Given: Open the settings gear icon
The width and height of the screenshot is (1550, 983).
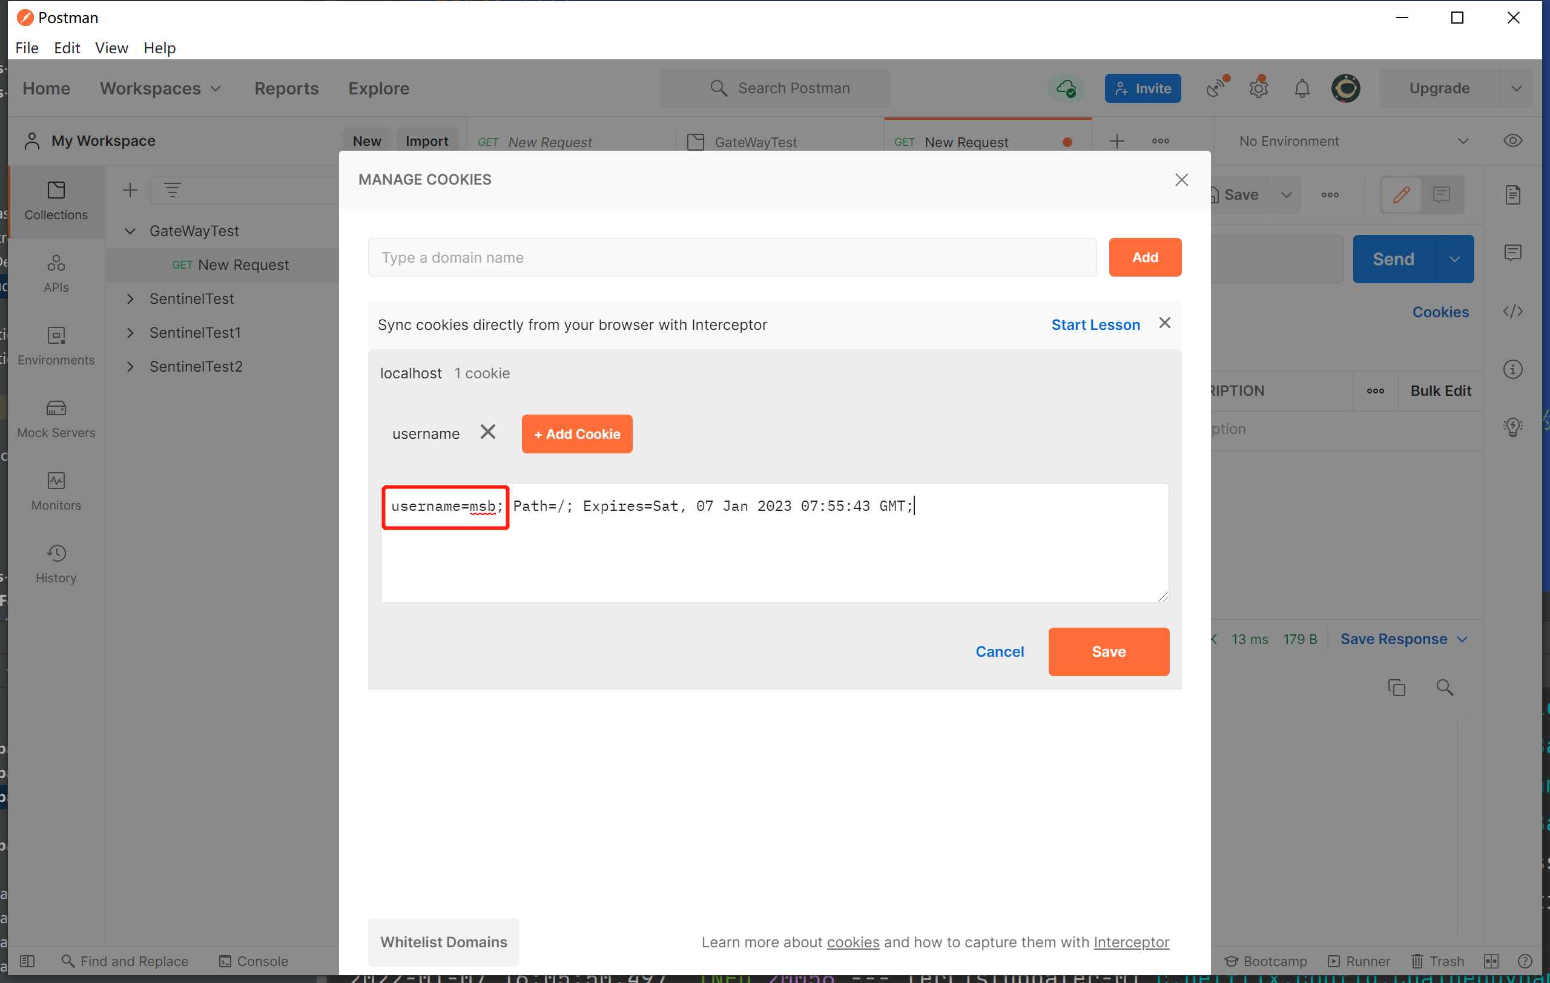Looking at the screenshot, I should click(x=1258, y=88).
